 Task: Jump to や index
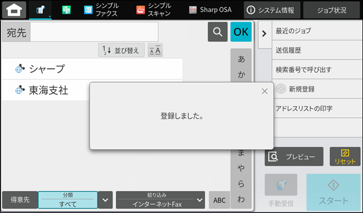tap(241, 169)
